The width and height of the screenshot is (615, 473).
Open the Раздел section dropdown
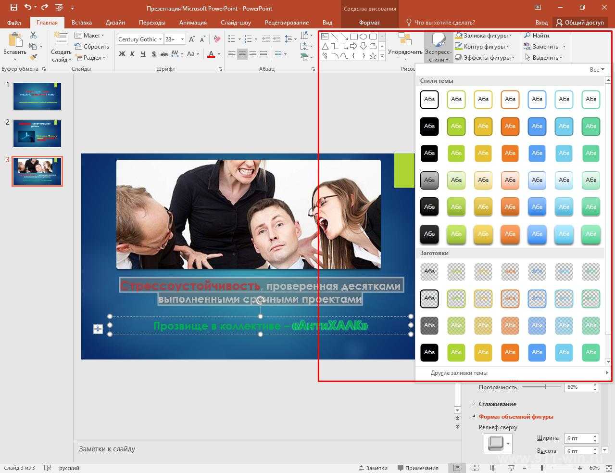tap(90, 58)
